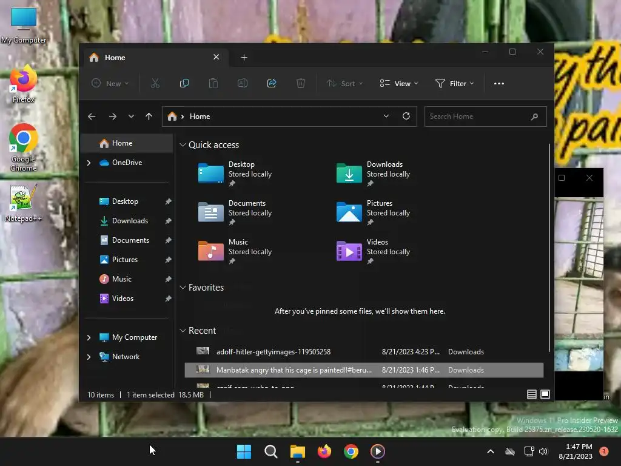
Task: Open the Videos folder in Quick access
Action: [x=374, y=251]
